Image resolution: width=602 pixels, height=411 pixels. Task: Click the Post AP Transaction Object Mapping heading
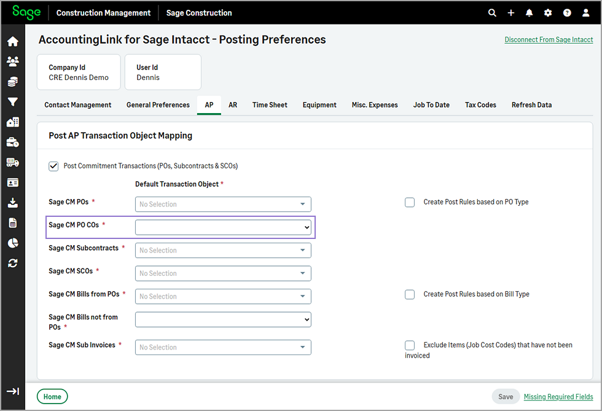120,136
